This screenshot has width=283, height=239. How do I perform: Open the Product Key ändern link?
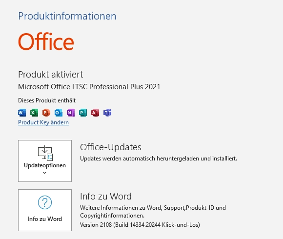pyautogui.click(x=43, y=122)
